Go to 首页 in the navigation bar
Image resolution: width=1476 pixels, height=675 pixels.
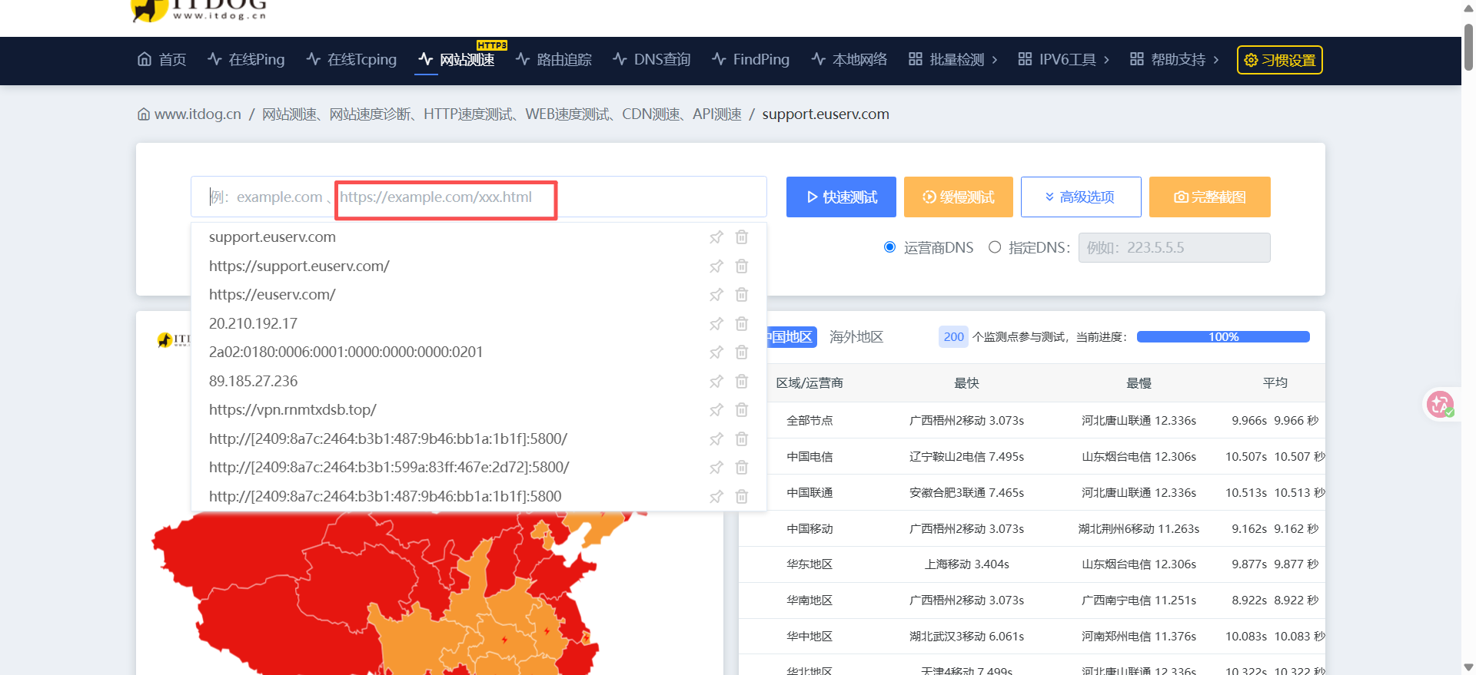(162, 60)
